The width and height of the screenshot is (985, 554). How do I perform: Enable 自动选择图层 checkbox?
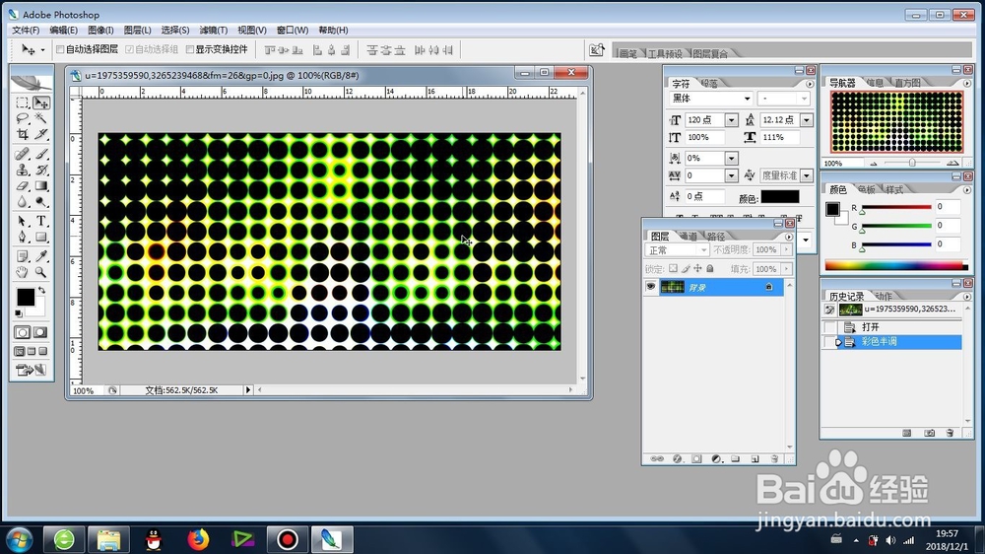pyautogui.click(x=60, y=49)
